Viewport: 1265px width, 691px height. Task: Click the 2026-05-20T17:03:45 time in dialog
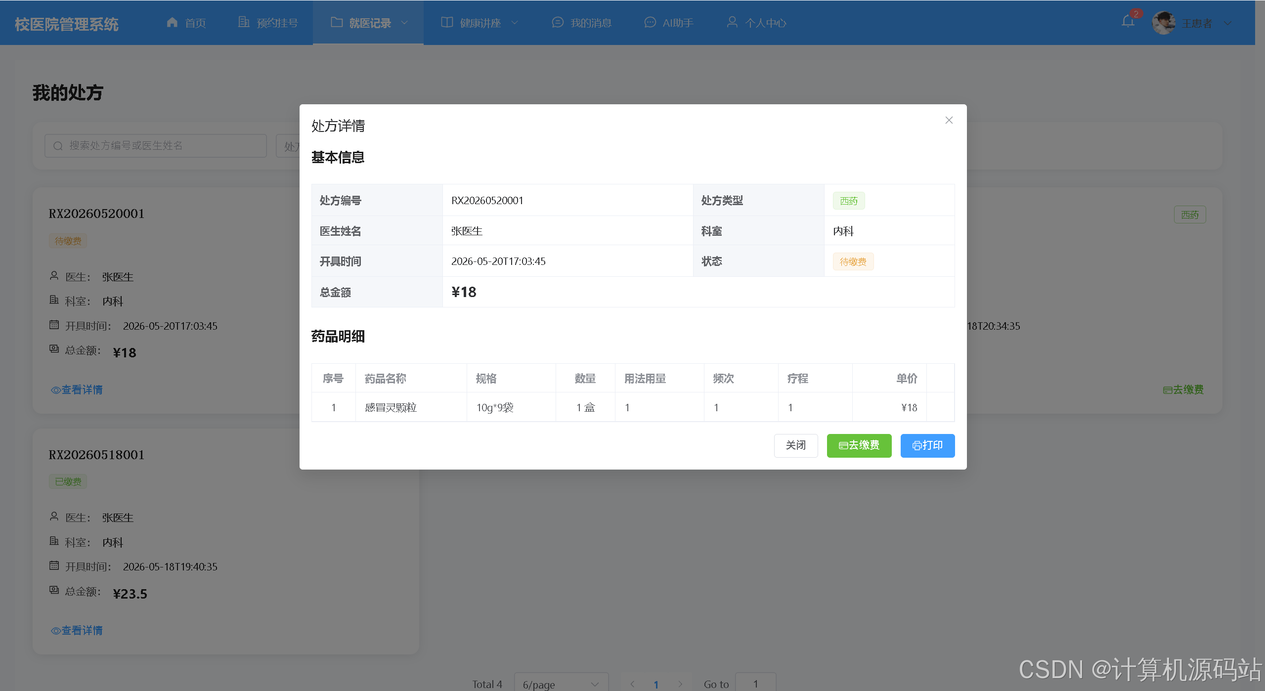[x=498, y=261]
